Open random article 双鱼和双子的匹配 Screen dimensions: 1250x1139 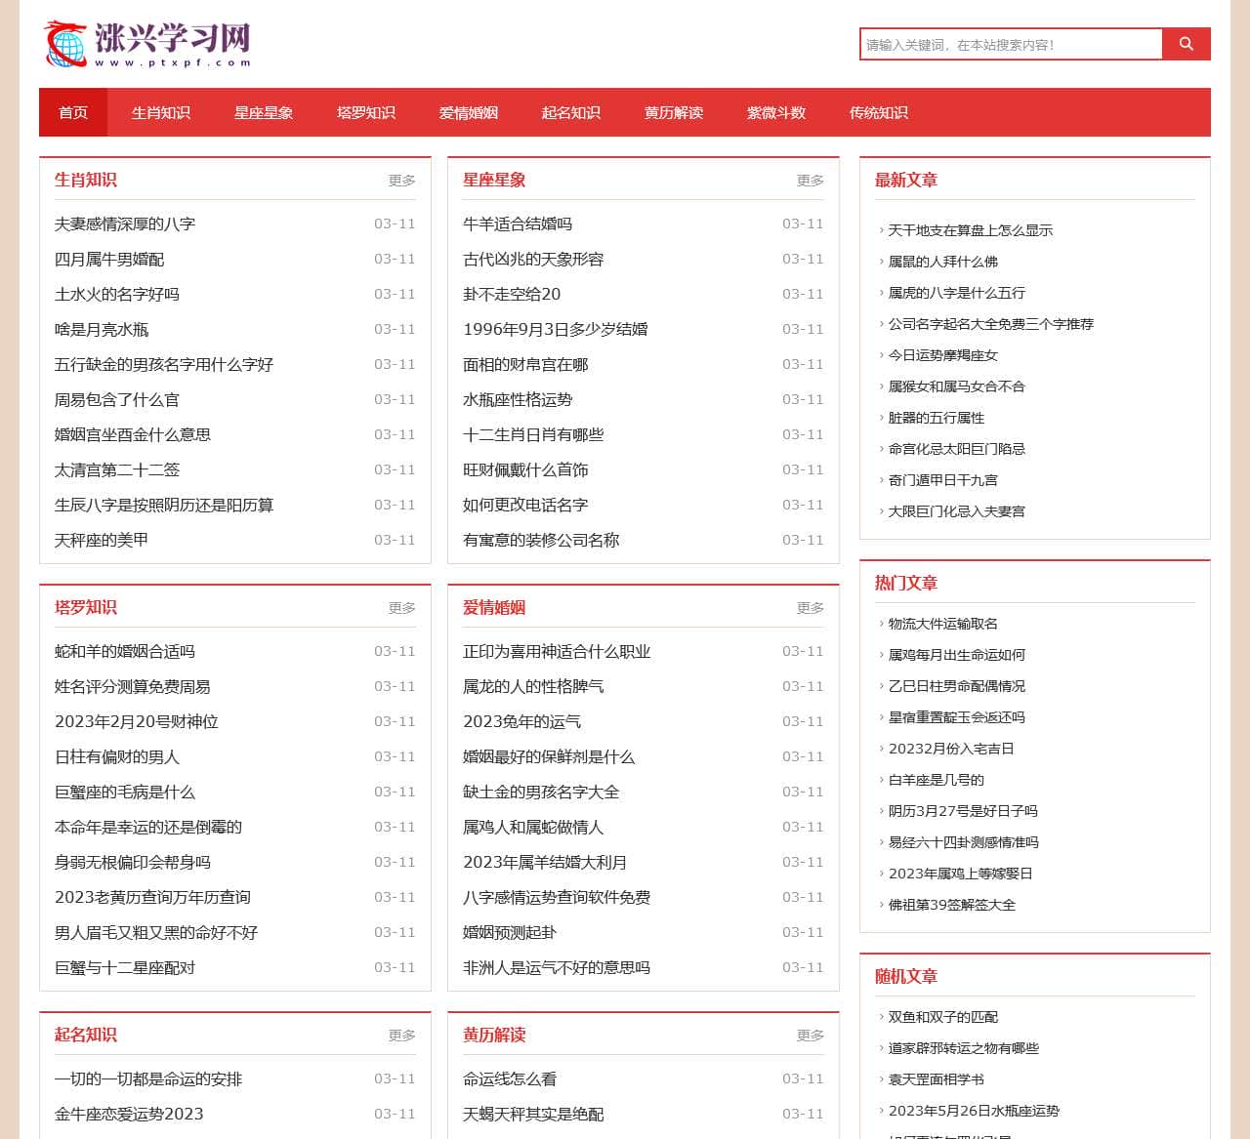point(943,1017)
